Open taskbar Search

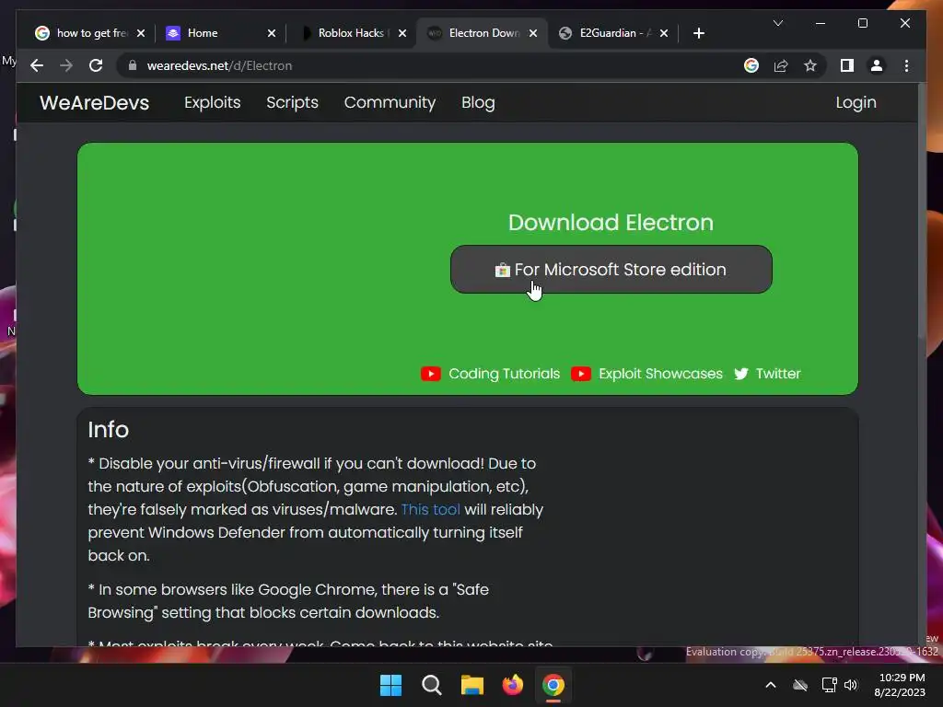pos(432,685)
